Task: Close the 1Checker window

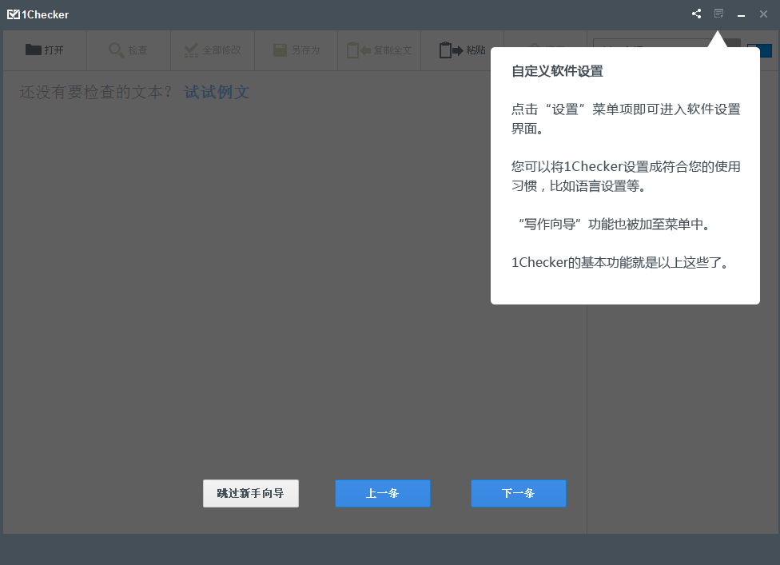Action: 763,14
